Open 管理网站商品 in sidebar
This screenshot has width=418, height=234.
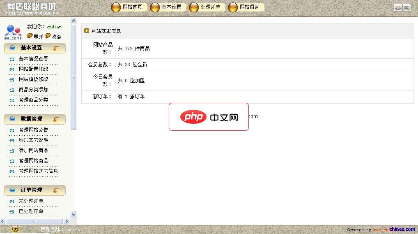click(x=33, y=161)
